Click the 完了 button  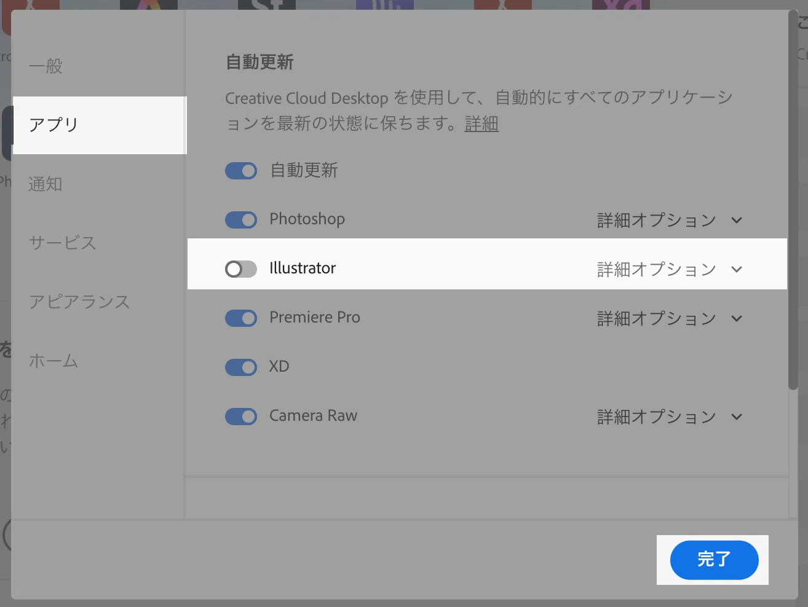(x=714, y=560)
